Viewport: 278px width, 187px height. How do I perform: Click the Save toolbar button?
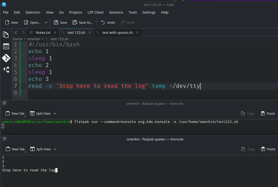[x=60, y=23]
